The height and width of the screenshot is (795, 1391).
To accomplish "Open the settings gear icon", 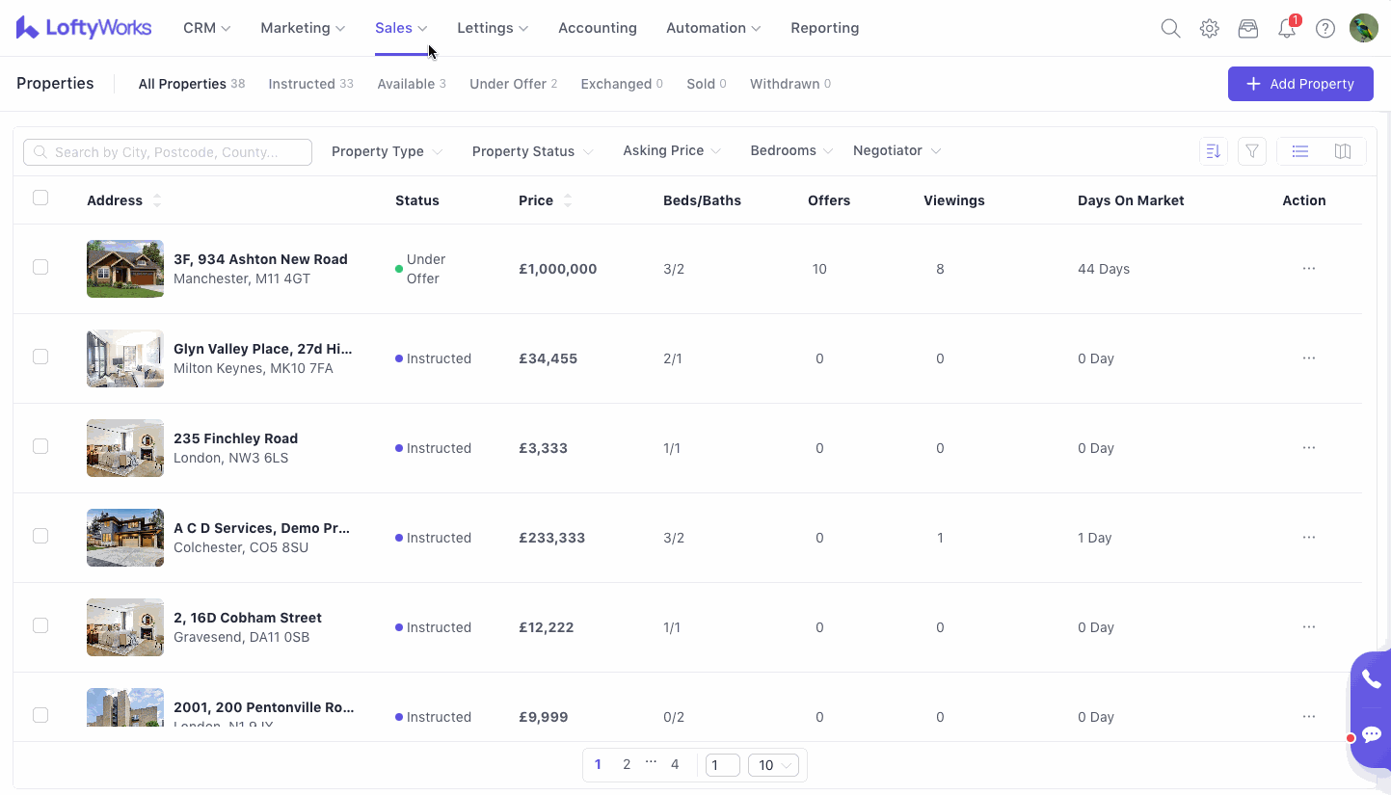I will click(x=1209, y=28).
